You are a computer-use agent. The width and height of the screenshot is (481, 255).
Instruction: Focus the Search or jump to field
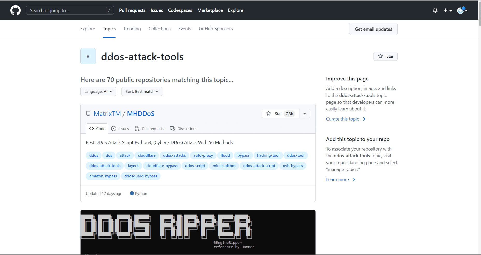[67, 10]
